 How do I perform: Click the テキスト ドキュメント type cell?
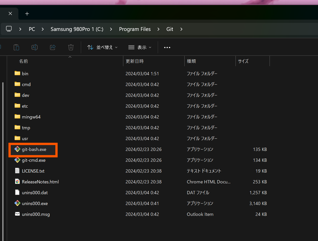[x=204, y=171]
